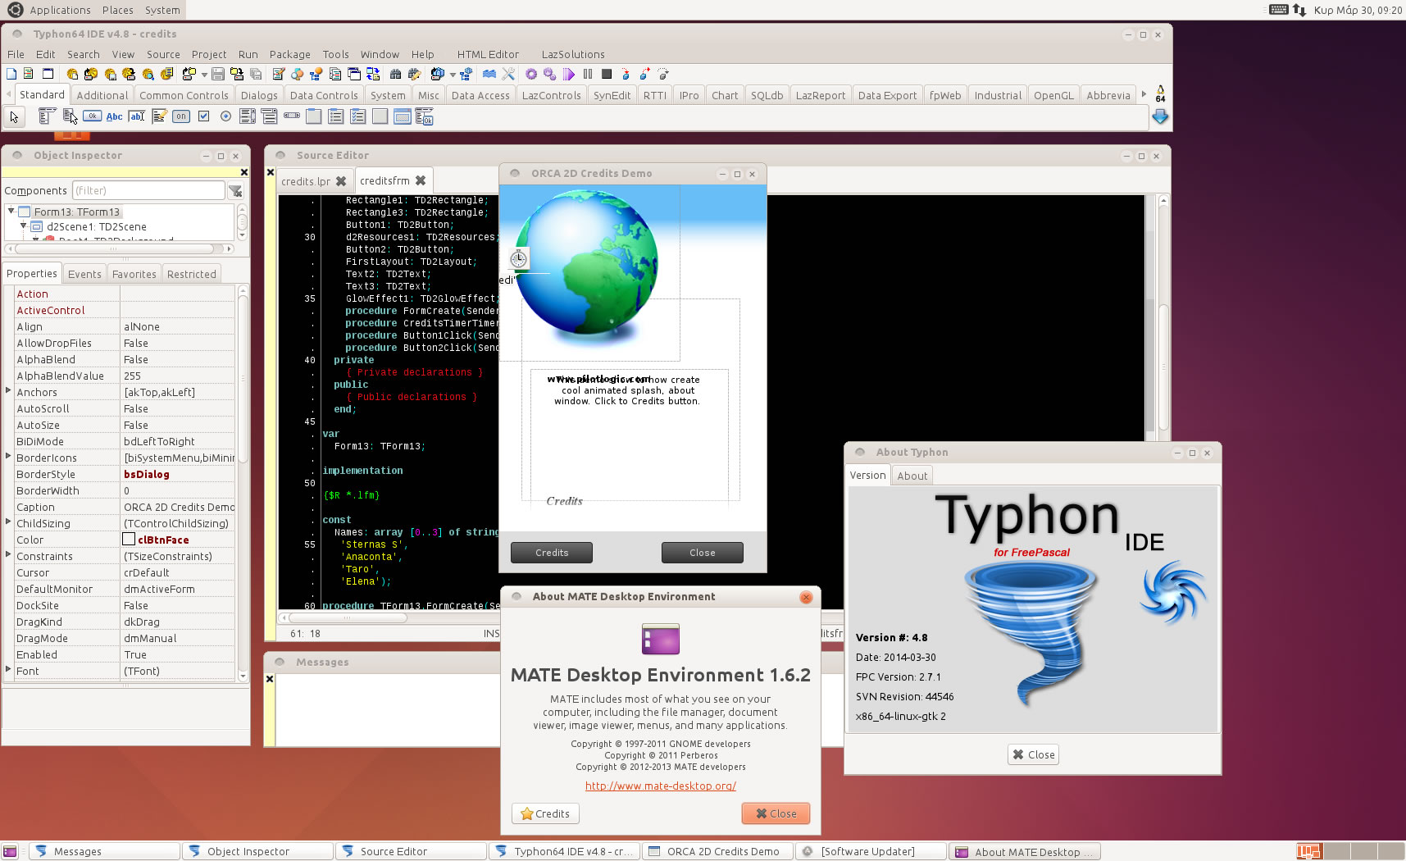Viewport: 1406px width, 861px height.
Task: Pick the TPopupMenu component icon
Action: 70,116
